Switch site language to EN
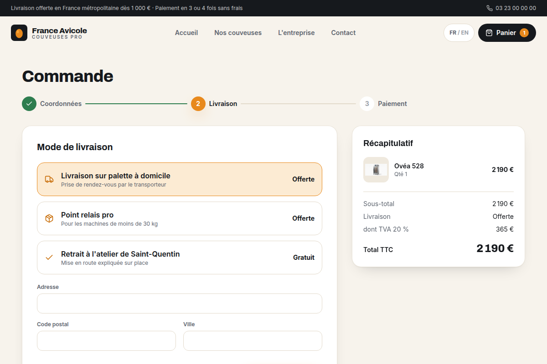Viewport: 547px width, 364px height. tap(465, 33)
